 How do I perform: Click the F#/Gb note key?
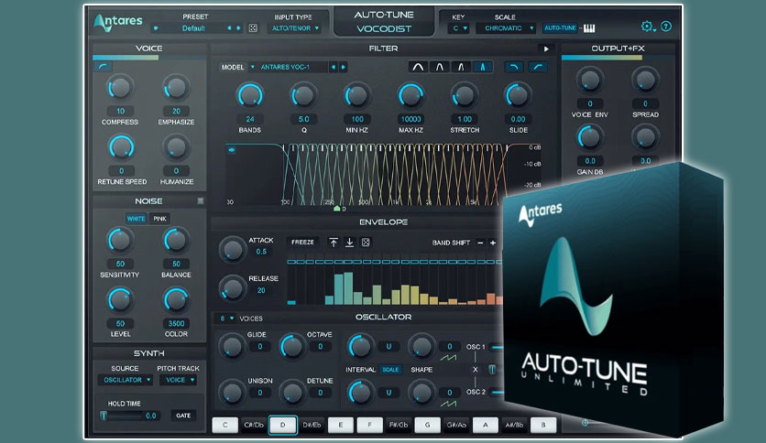coord(399,425)
